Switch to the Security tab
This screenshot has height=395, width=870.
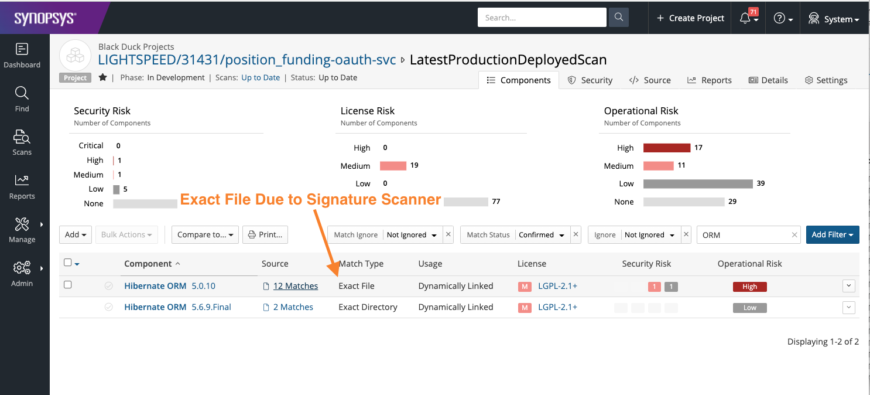click(x=590, y=80)
